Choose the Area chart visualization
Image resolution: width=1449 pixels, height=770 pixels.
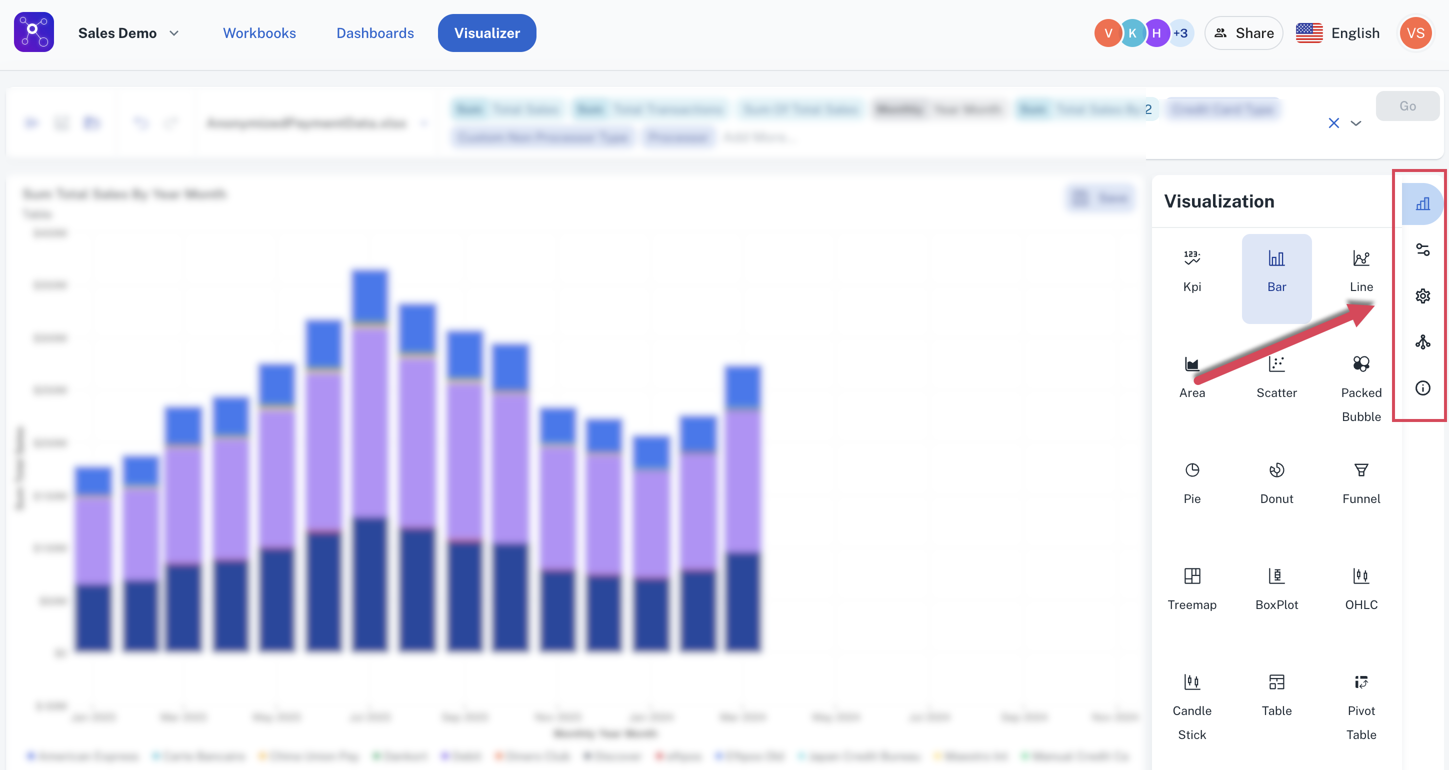point(1192,378)
